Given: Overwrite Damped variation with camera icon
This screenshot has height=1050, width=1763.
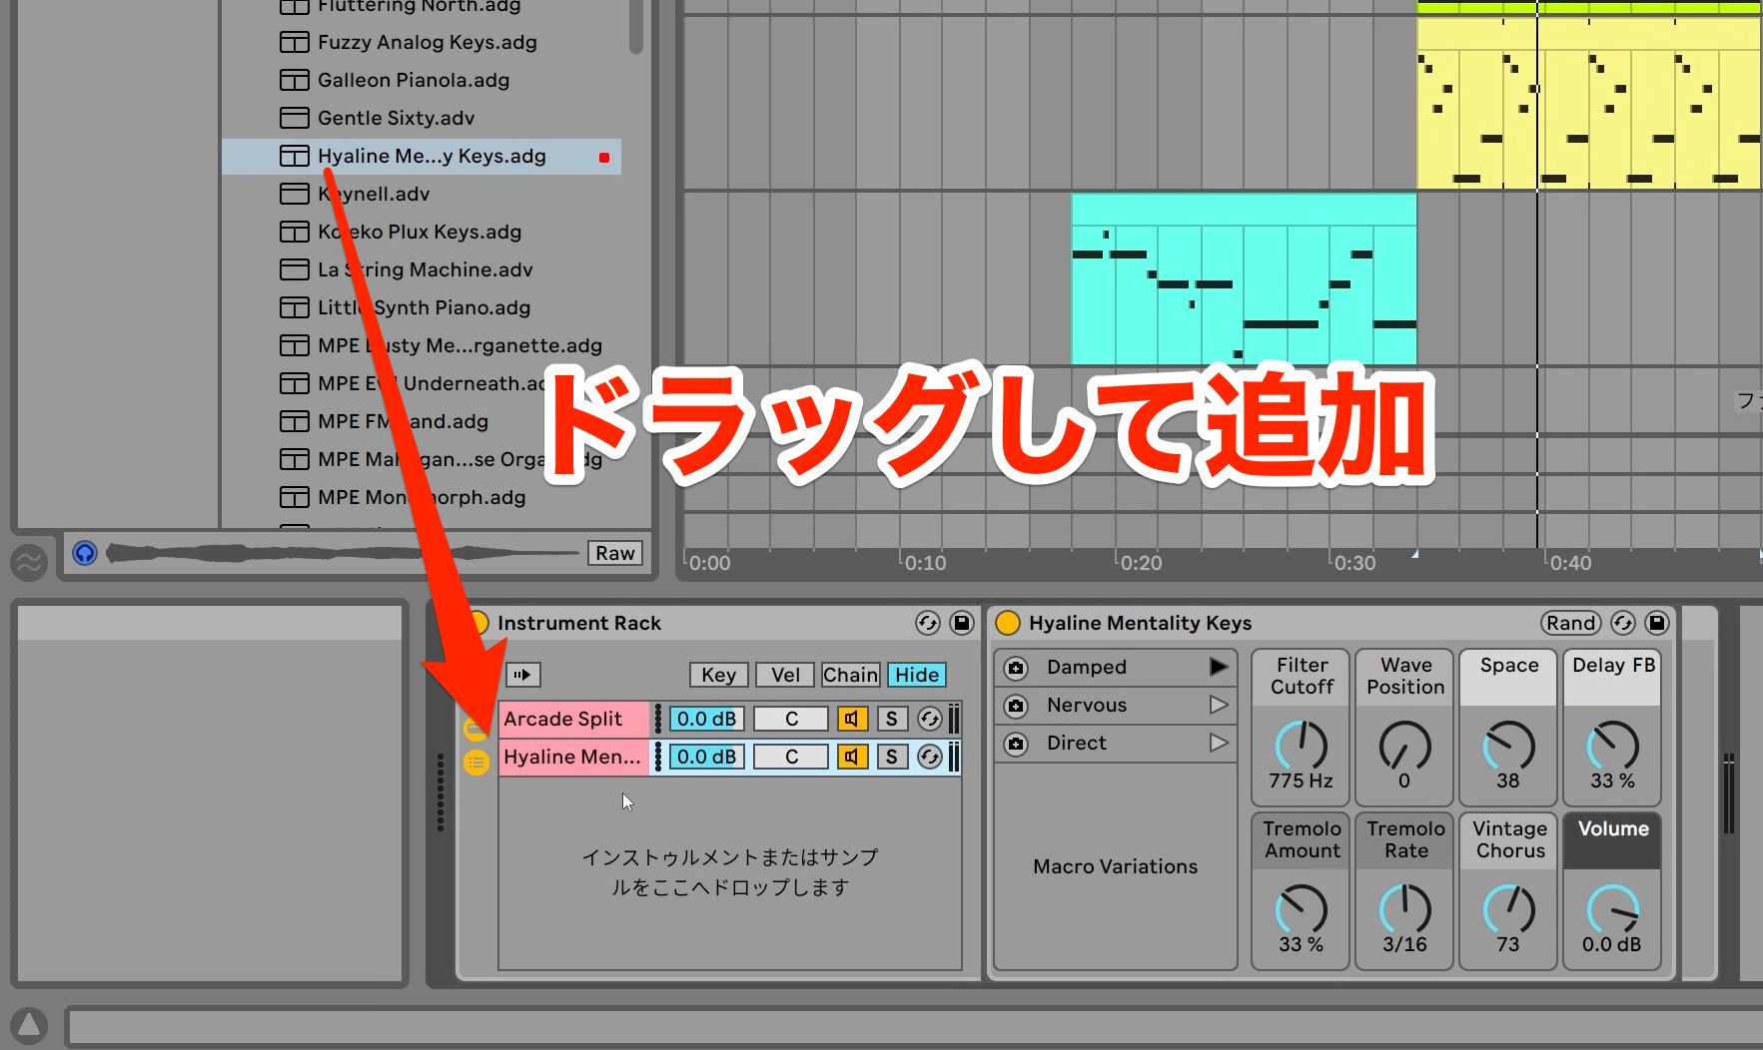Looking at the screenshot, I should [1016, 668].
